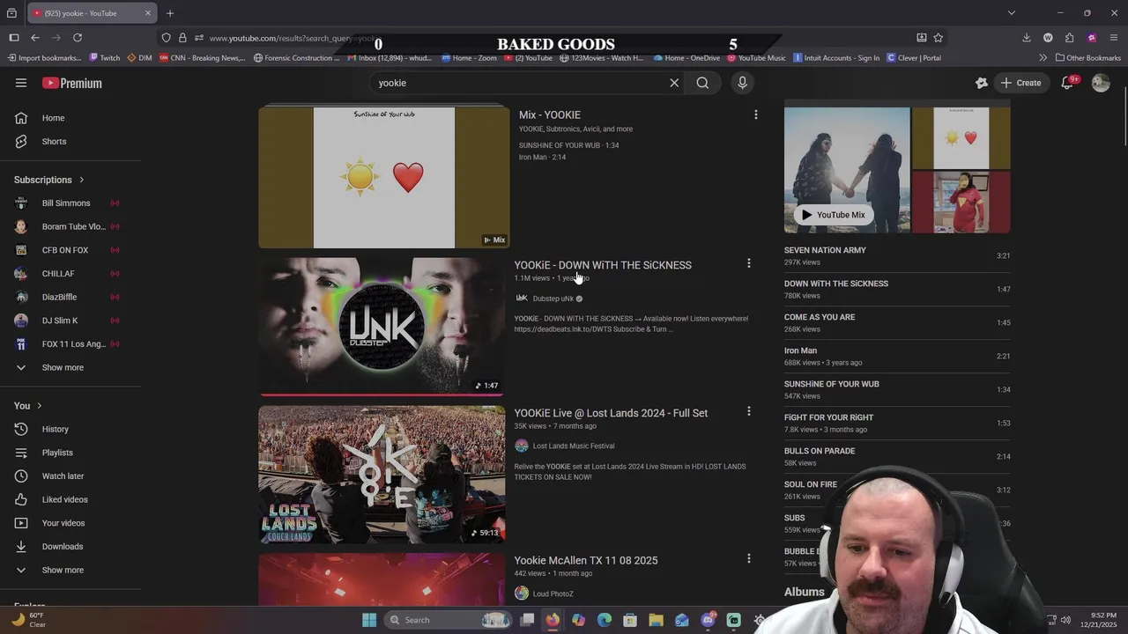Open Yookie McAllen TX 11 08 2025 video
1128x634 pixels.
[x=586, y=561]
